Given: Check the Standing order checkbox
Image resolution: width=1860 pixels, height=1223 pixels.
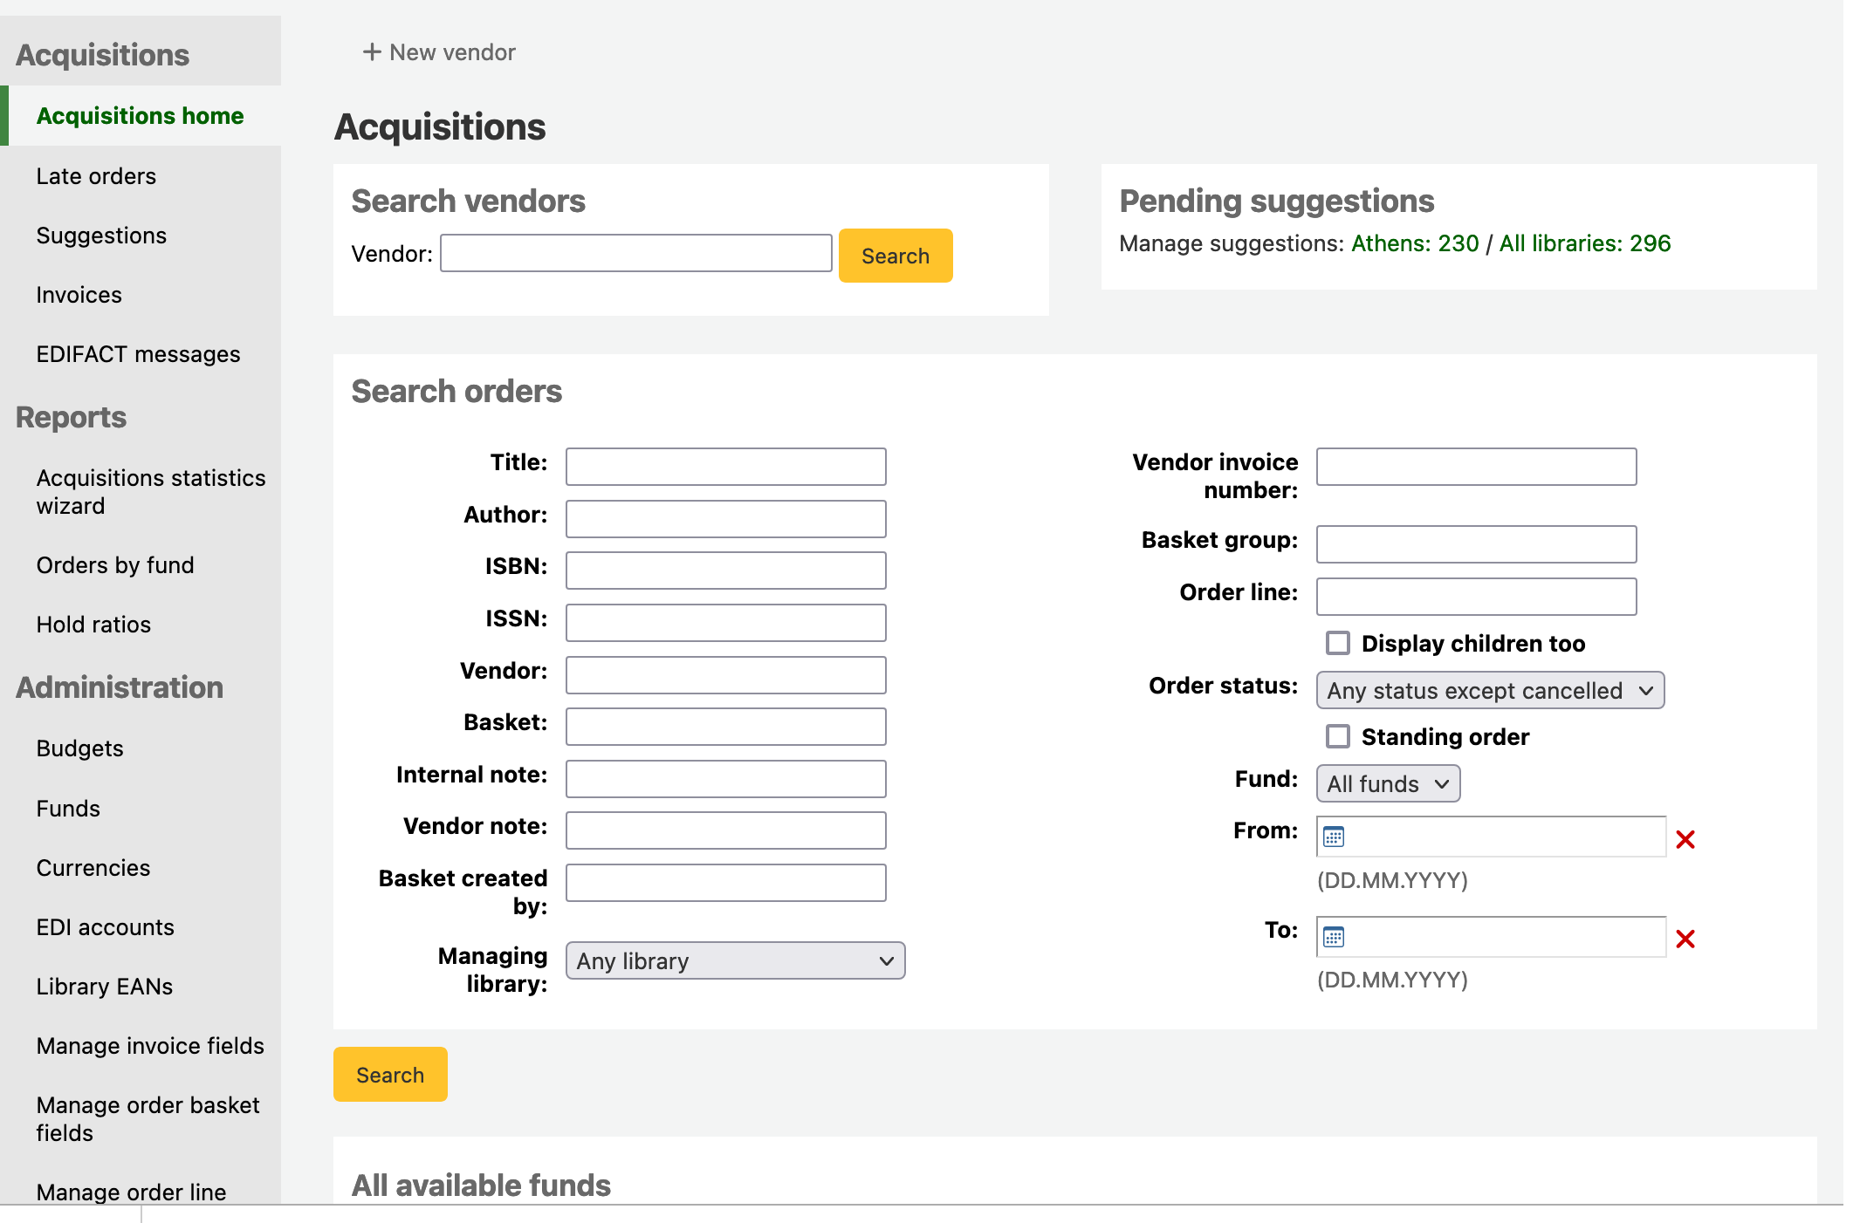Looking at the screenshot, I should point(1338,737).
